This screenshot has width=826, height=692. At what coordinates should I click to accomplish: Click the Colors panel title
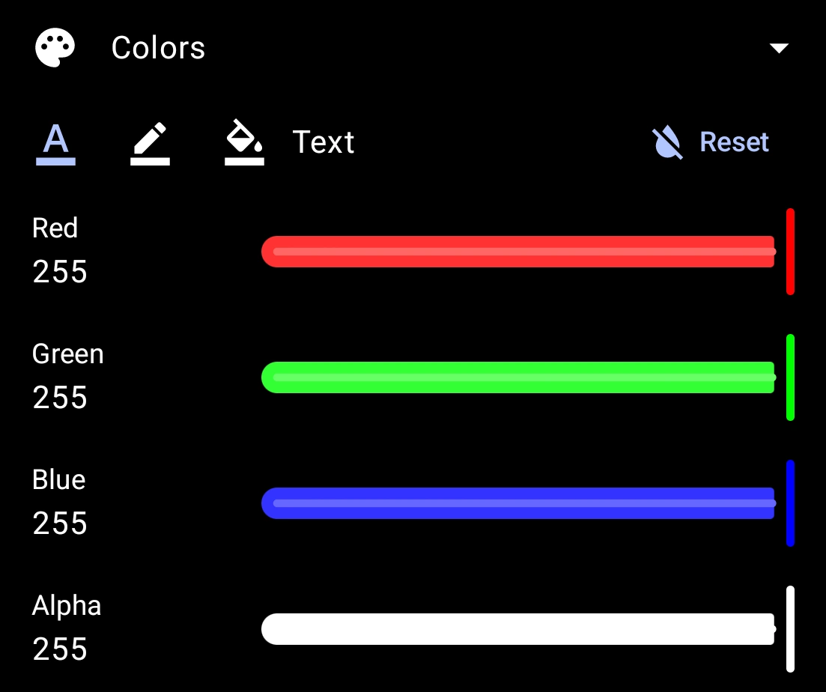pyautogui.click(x=157, y=46)
